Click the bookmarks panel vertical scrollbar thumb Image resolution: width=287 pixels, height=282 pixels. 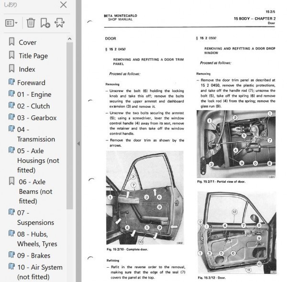69,126
